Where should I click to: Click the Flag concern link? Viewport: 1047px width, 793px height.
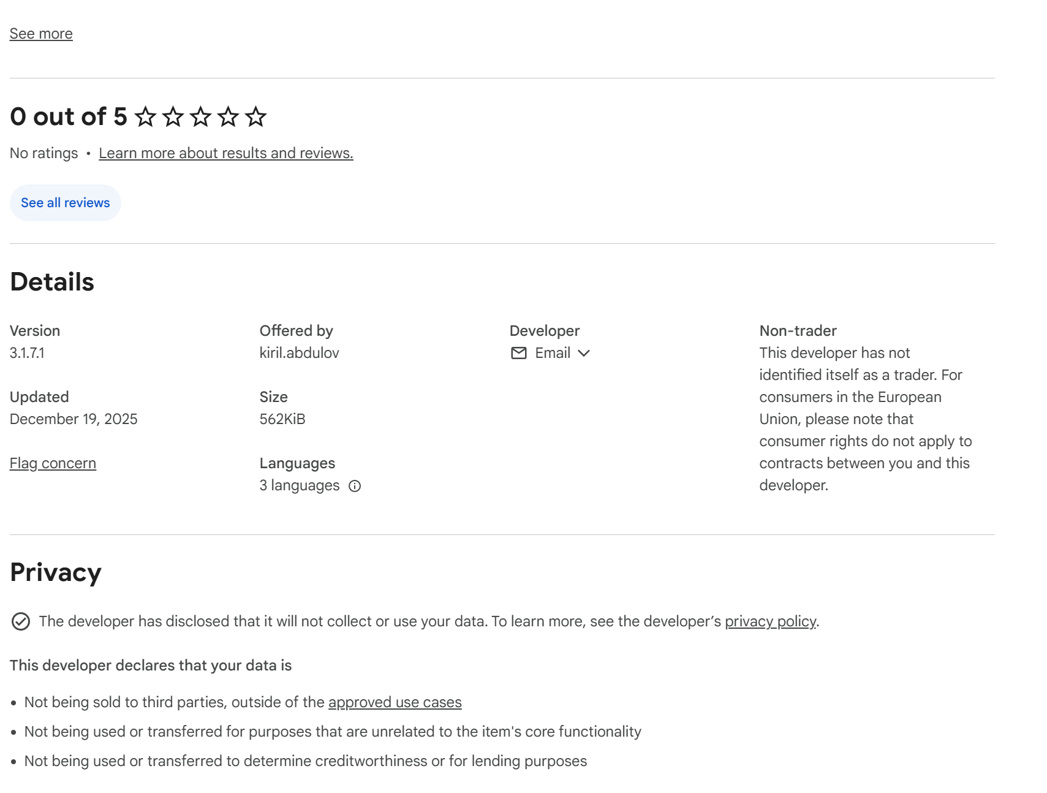53,463
